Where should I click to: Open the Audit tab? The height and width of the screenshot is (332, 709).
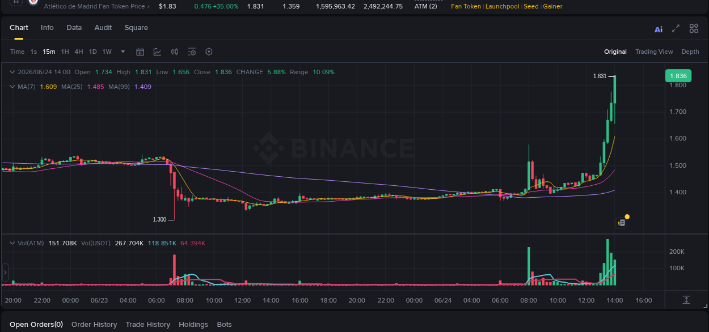click(103, 28)
